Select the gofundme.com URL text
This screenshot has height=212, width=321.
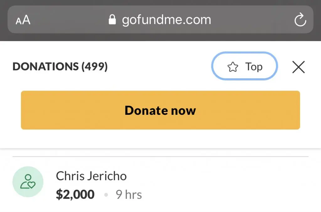click(x=166, y=20)
